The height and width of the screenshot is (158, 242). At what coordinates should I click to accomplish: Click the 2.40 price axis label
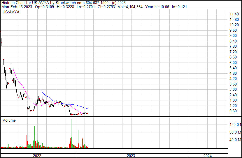click(233, 95)
